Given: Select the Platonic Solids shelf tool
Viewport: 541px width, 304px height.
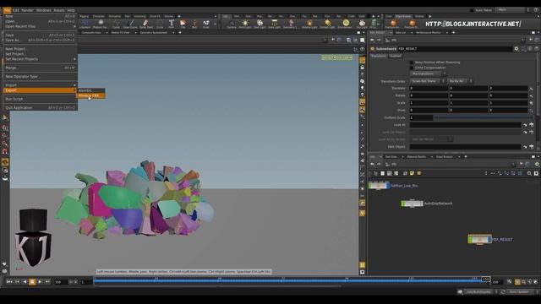Looking at the screenshot, I should tap(100, 24).
